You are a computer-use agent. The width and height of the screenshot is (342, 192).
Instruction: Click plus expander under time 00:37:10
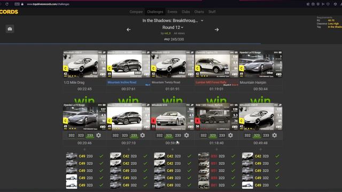(128, 149)
